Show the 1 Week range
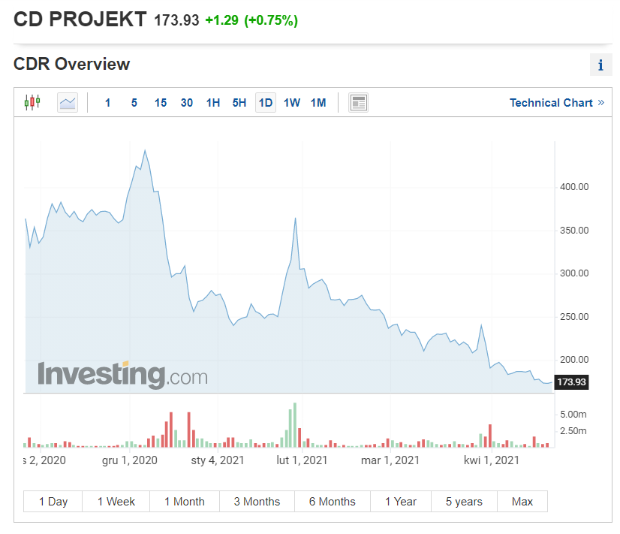 (116, 502)
